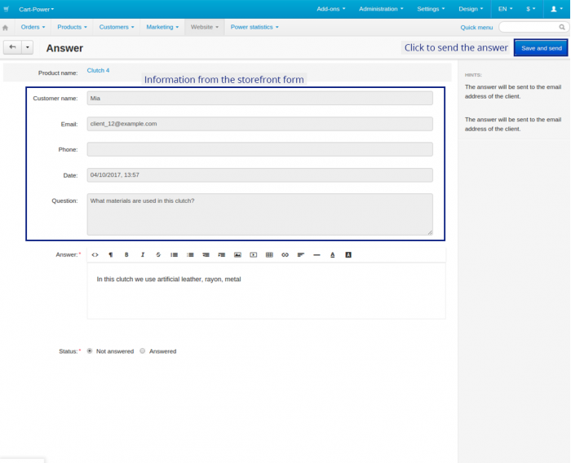Open the Administration dropdown menu
Screen dimensions: 571x463
tap(381, 9)
